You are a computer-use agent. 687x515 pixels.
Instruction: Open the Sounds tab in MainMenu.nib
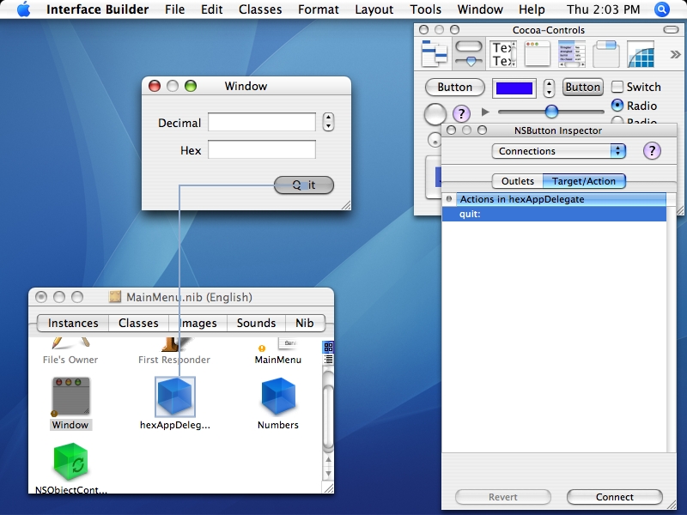click(x=256, y=324)
